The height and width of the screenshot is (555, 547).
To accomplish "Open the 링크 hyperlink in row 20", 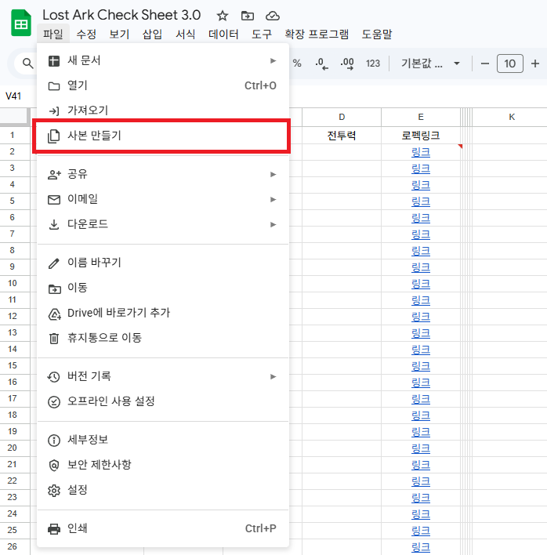I will pos(421,448).
